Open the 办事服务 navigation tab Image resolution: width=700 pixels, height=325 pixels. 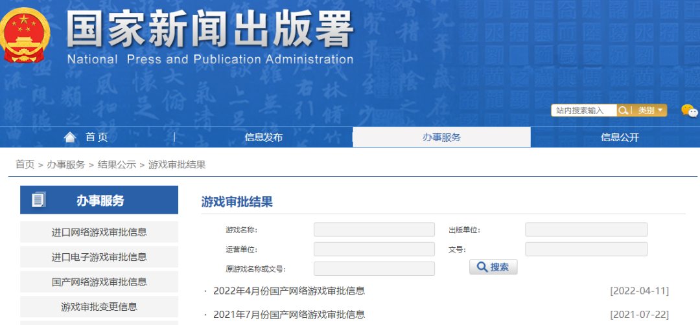coord(441,137)
